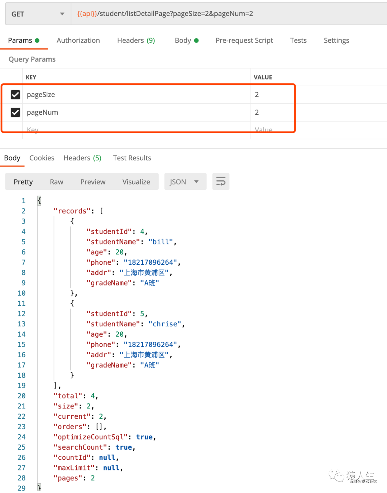Screen dimensions: 387x493
Task: Click the Visualize view button
Action: click(136, 182)
